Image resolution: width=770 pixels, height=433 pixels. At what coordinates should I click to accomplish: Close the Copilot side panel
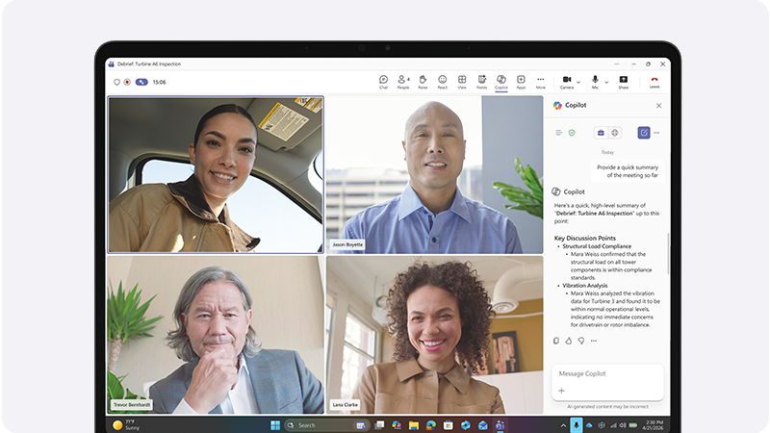click(x=659, y=106)
